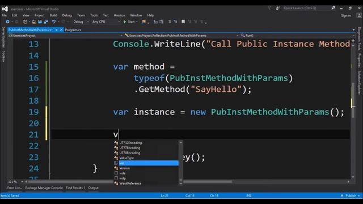This screenshot has width=363, height=204.
Task: Click the Save file disk icon
Action: [40, 22]
